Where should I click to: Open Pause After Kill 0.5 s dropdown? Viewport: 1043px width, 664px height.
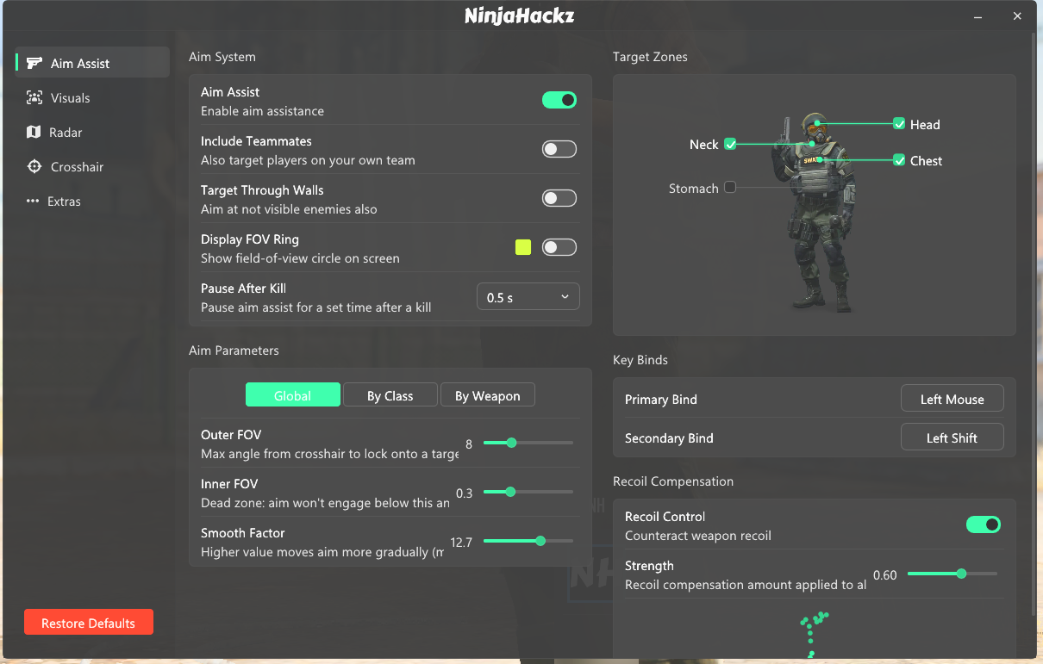click(x=528, y=297)
